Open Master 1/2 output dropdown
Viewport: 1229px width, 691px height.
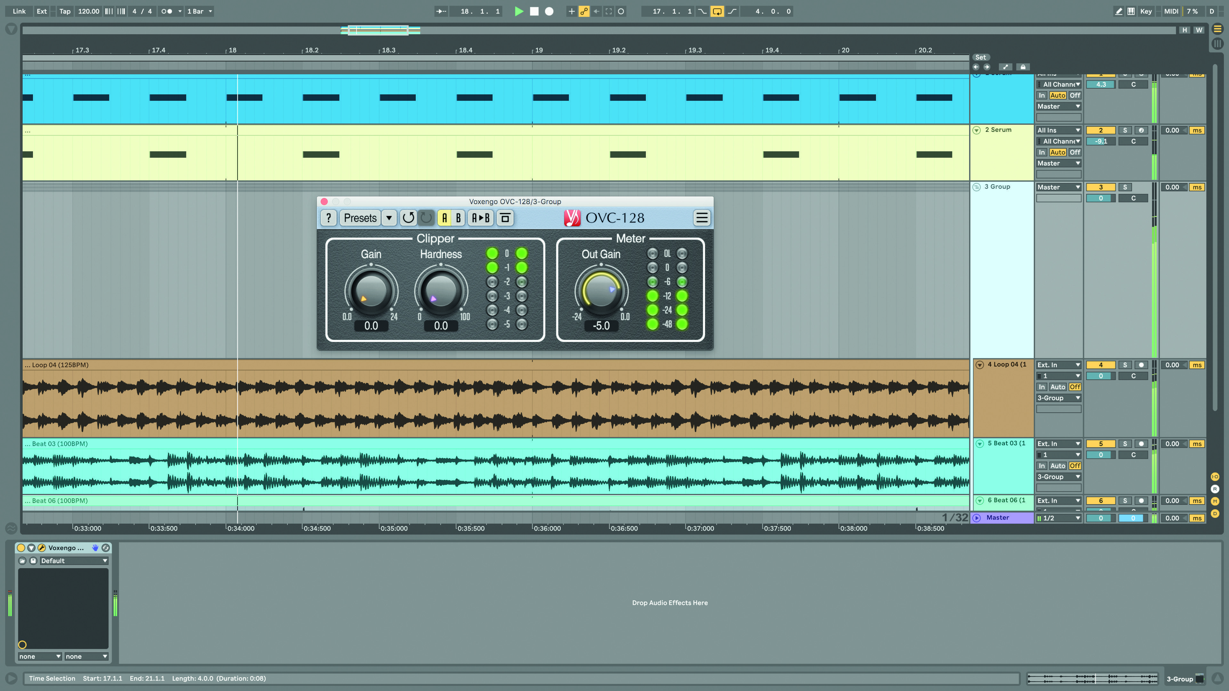click(x=1058, y=518)
